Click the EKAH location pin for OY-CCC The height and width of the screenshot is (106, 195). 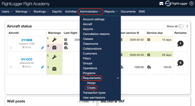click(x=23, y=67)
